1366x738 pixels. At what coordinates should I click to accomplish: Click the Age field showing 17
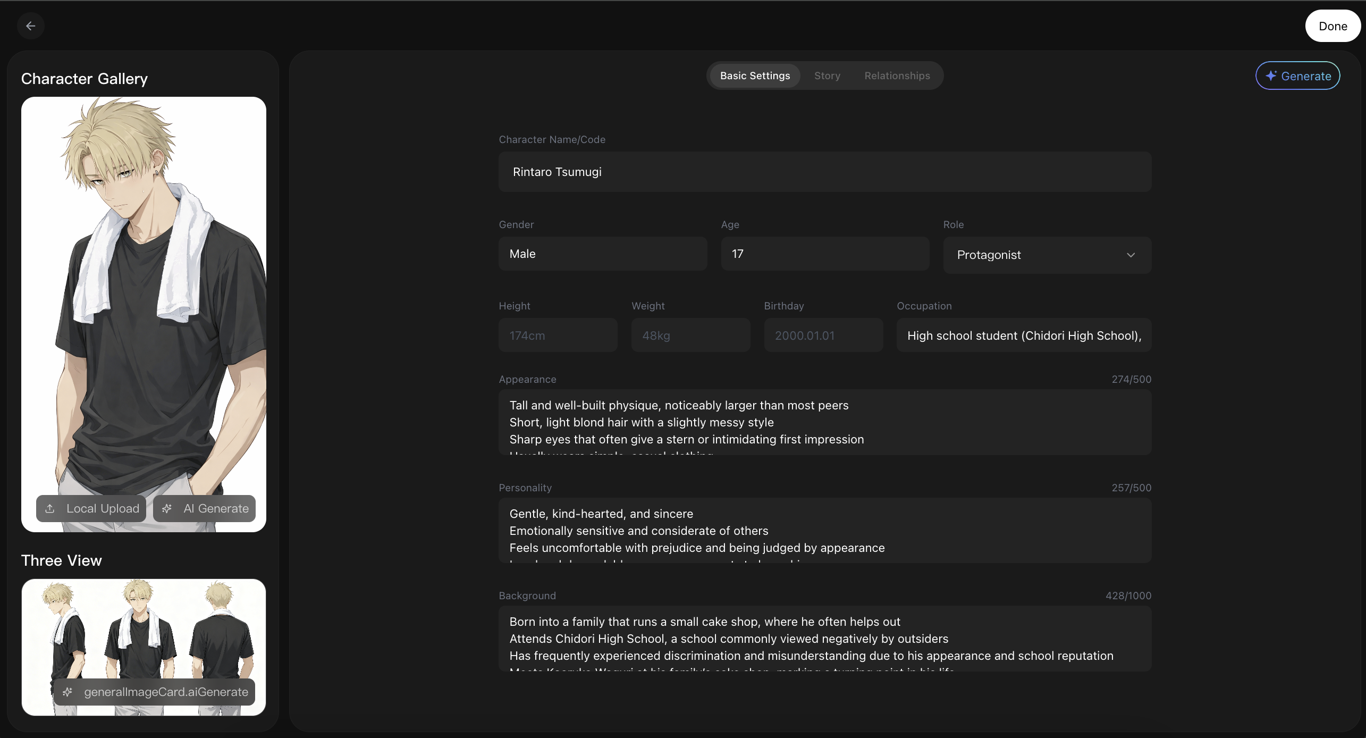(x=824, y=254)
